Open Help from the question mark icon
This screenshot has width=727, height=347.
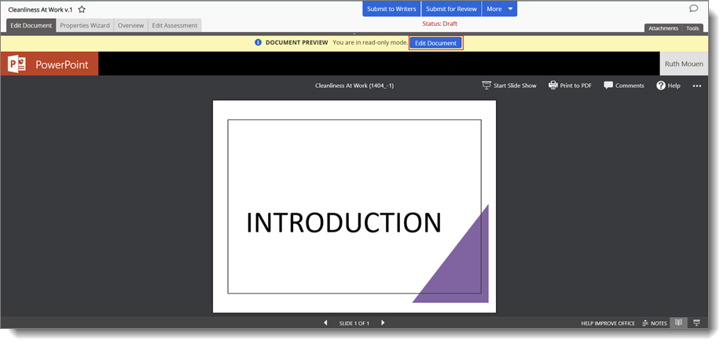[x=668, y=86]
